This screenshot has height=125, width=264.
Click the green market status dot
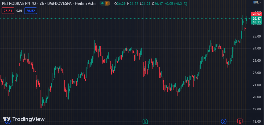[x=102, y=3]
